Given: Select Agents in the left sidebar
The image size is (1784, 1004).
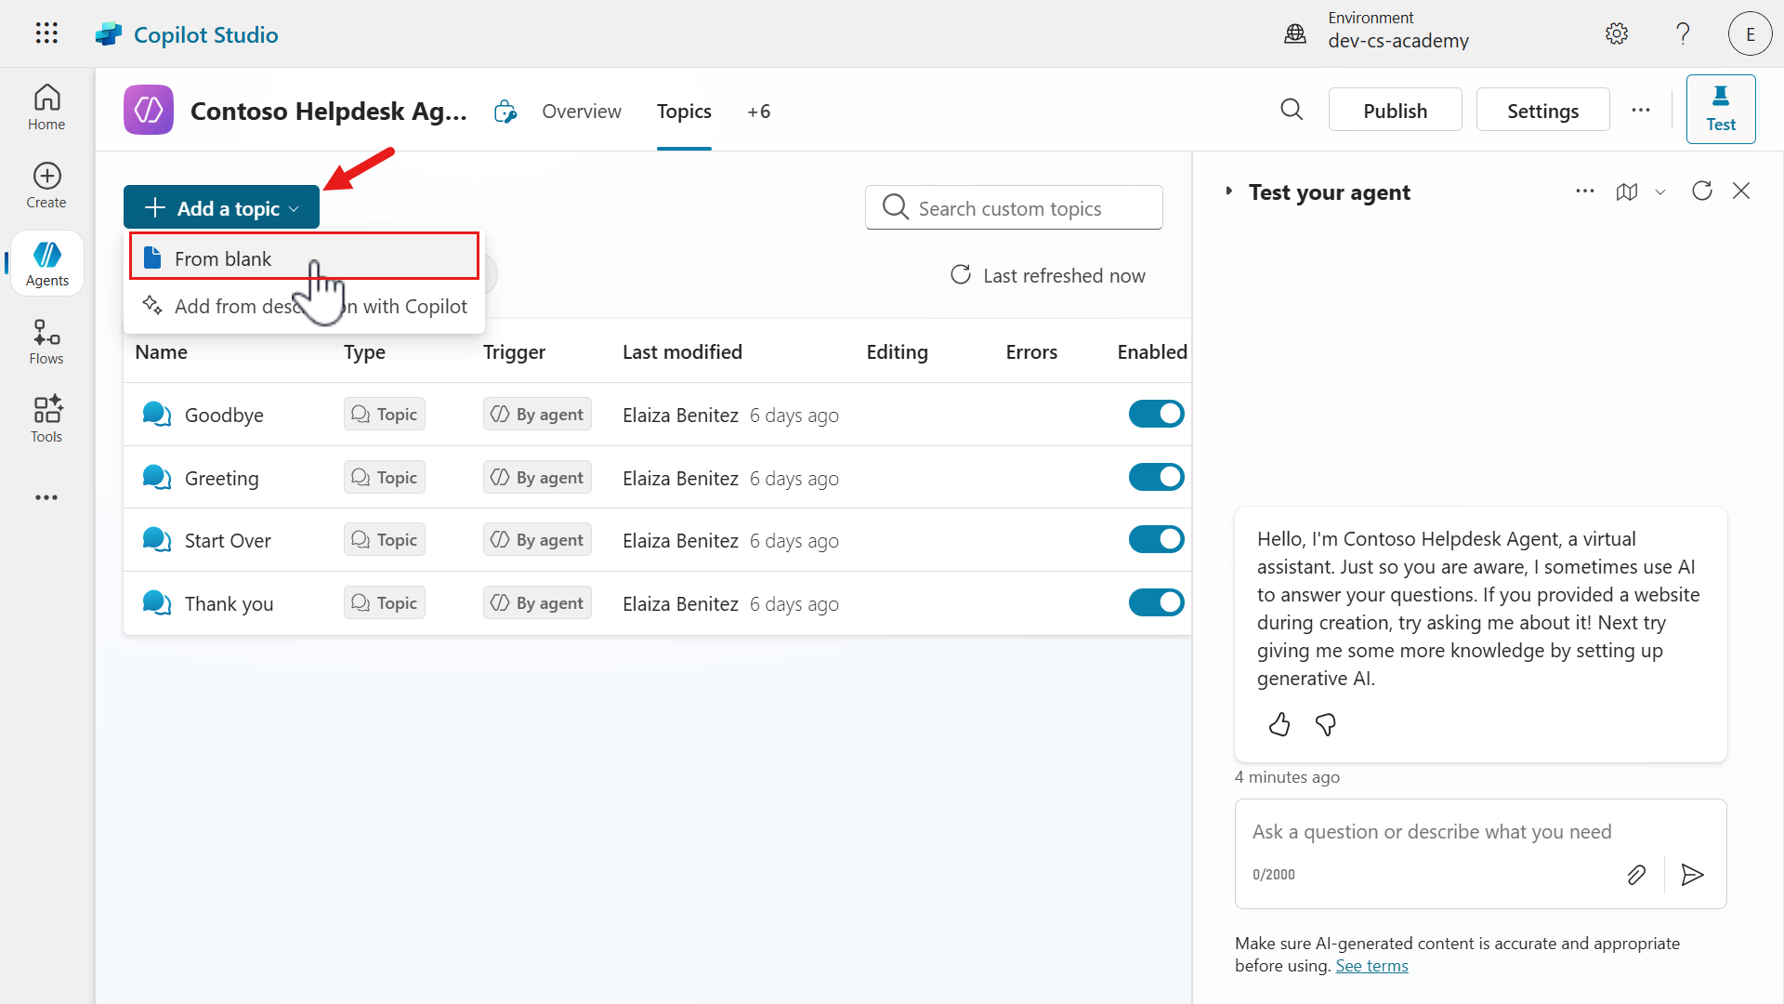Looking at the screenshot, I should 46,263.
